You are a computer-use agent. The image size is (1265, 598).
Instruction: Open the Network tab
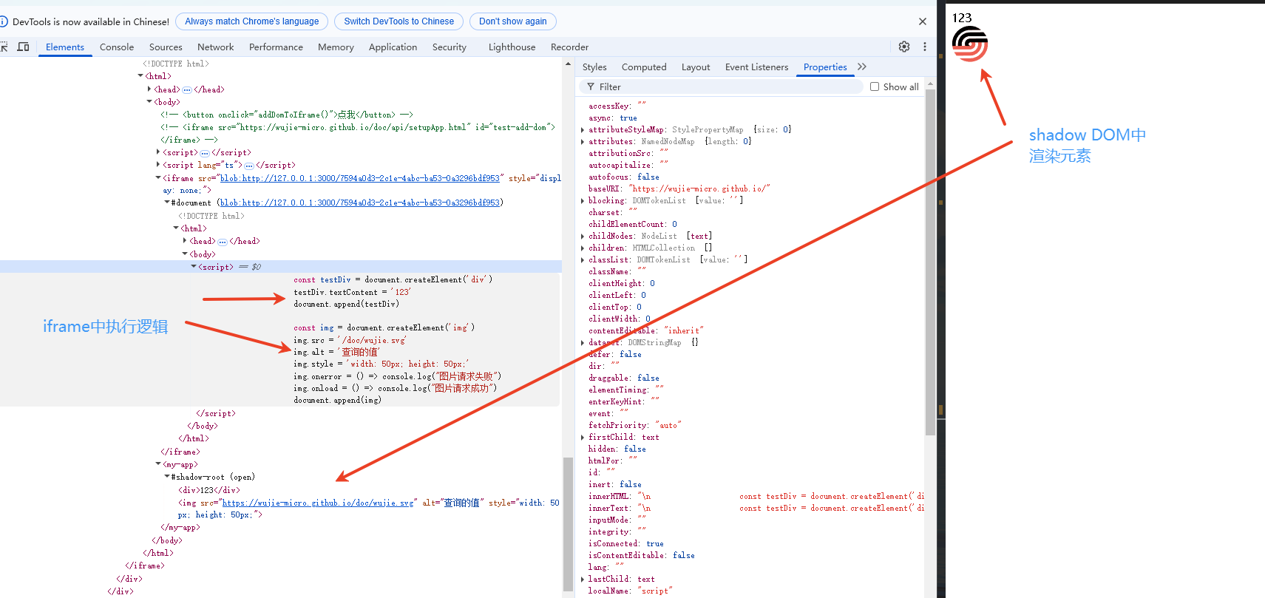pyautogui.click(x=215, y=47)
